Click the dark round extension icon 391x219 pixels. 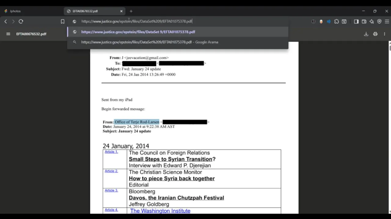pyautogui.click(x=313, y=21)
